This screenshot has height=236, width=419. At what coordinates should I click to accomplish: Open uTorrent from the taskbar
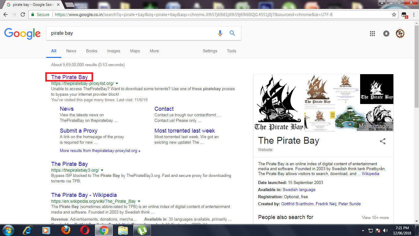tap(142, 230)
